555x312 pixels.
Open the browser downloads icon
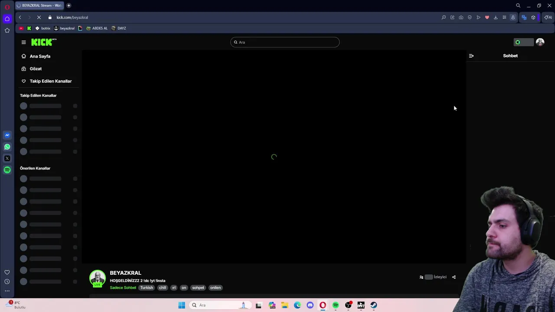tap(496, 17)
